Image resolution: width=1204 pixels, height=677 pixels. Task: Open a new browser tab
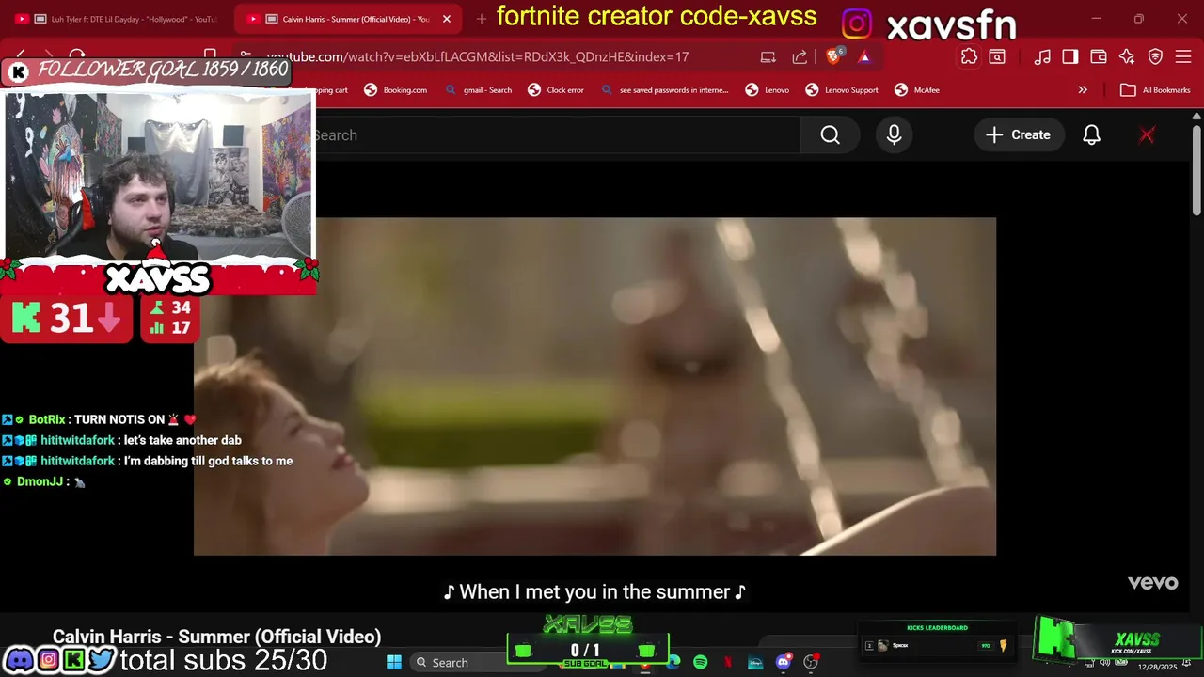tap(481, 19)
